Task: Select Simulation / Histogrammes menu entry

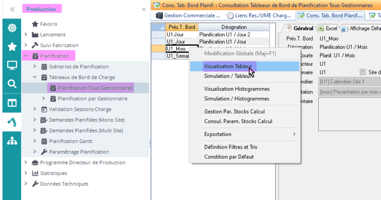Action: tap(236, 99)
